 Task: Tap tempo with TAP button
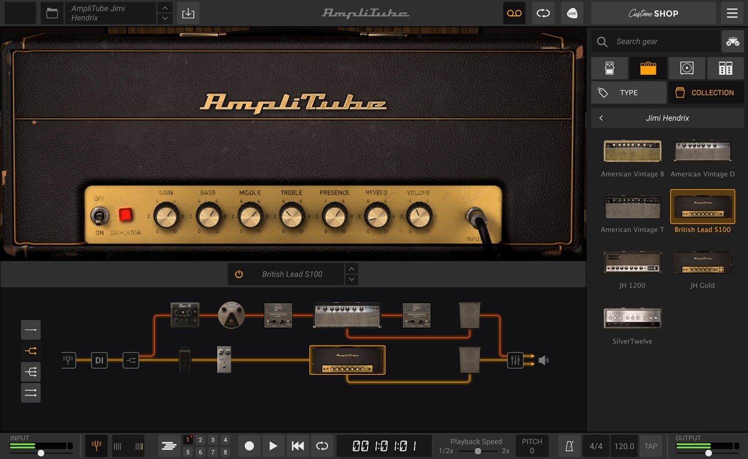tap(651, 446)
